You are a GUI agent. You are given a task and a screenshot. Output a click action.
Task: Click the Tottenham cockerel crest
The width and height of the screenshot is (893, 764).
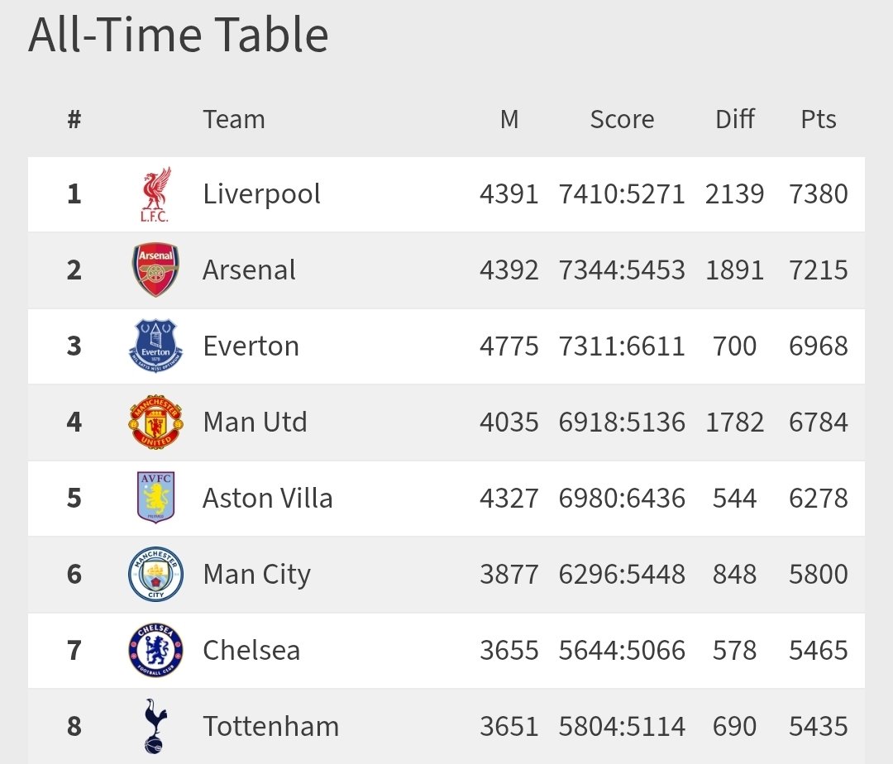pos(154,726)
